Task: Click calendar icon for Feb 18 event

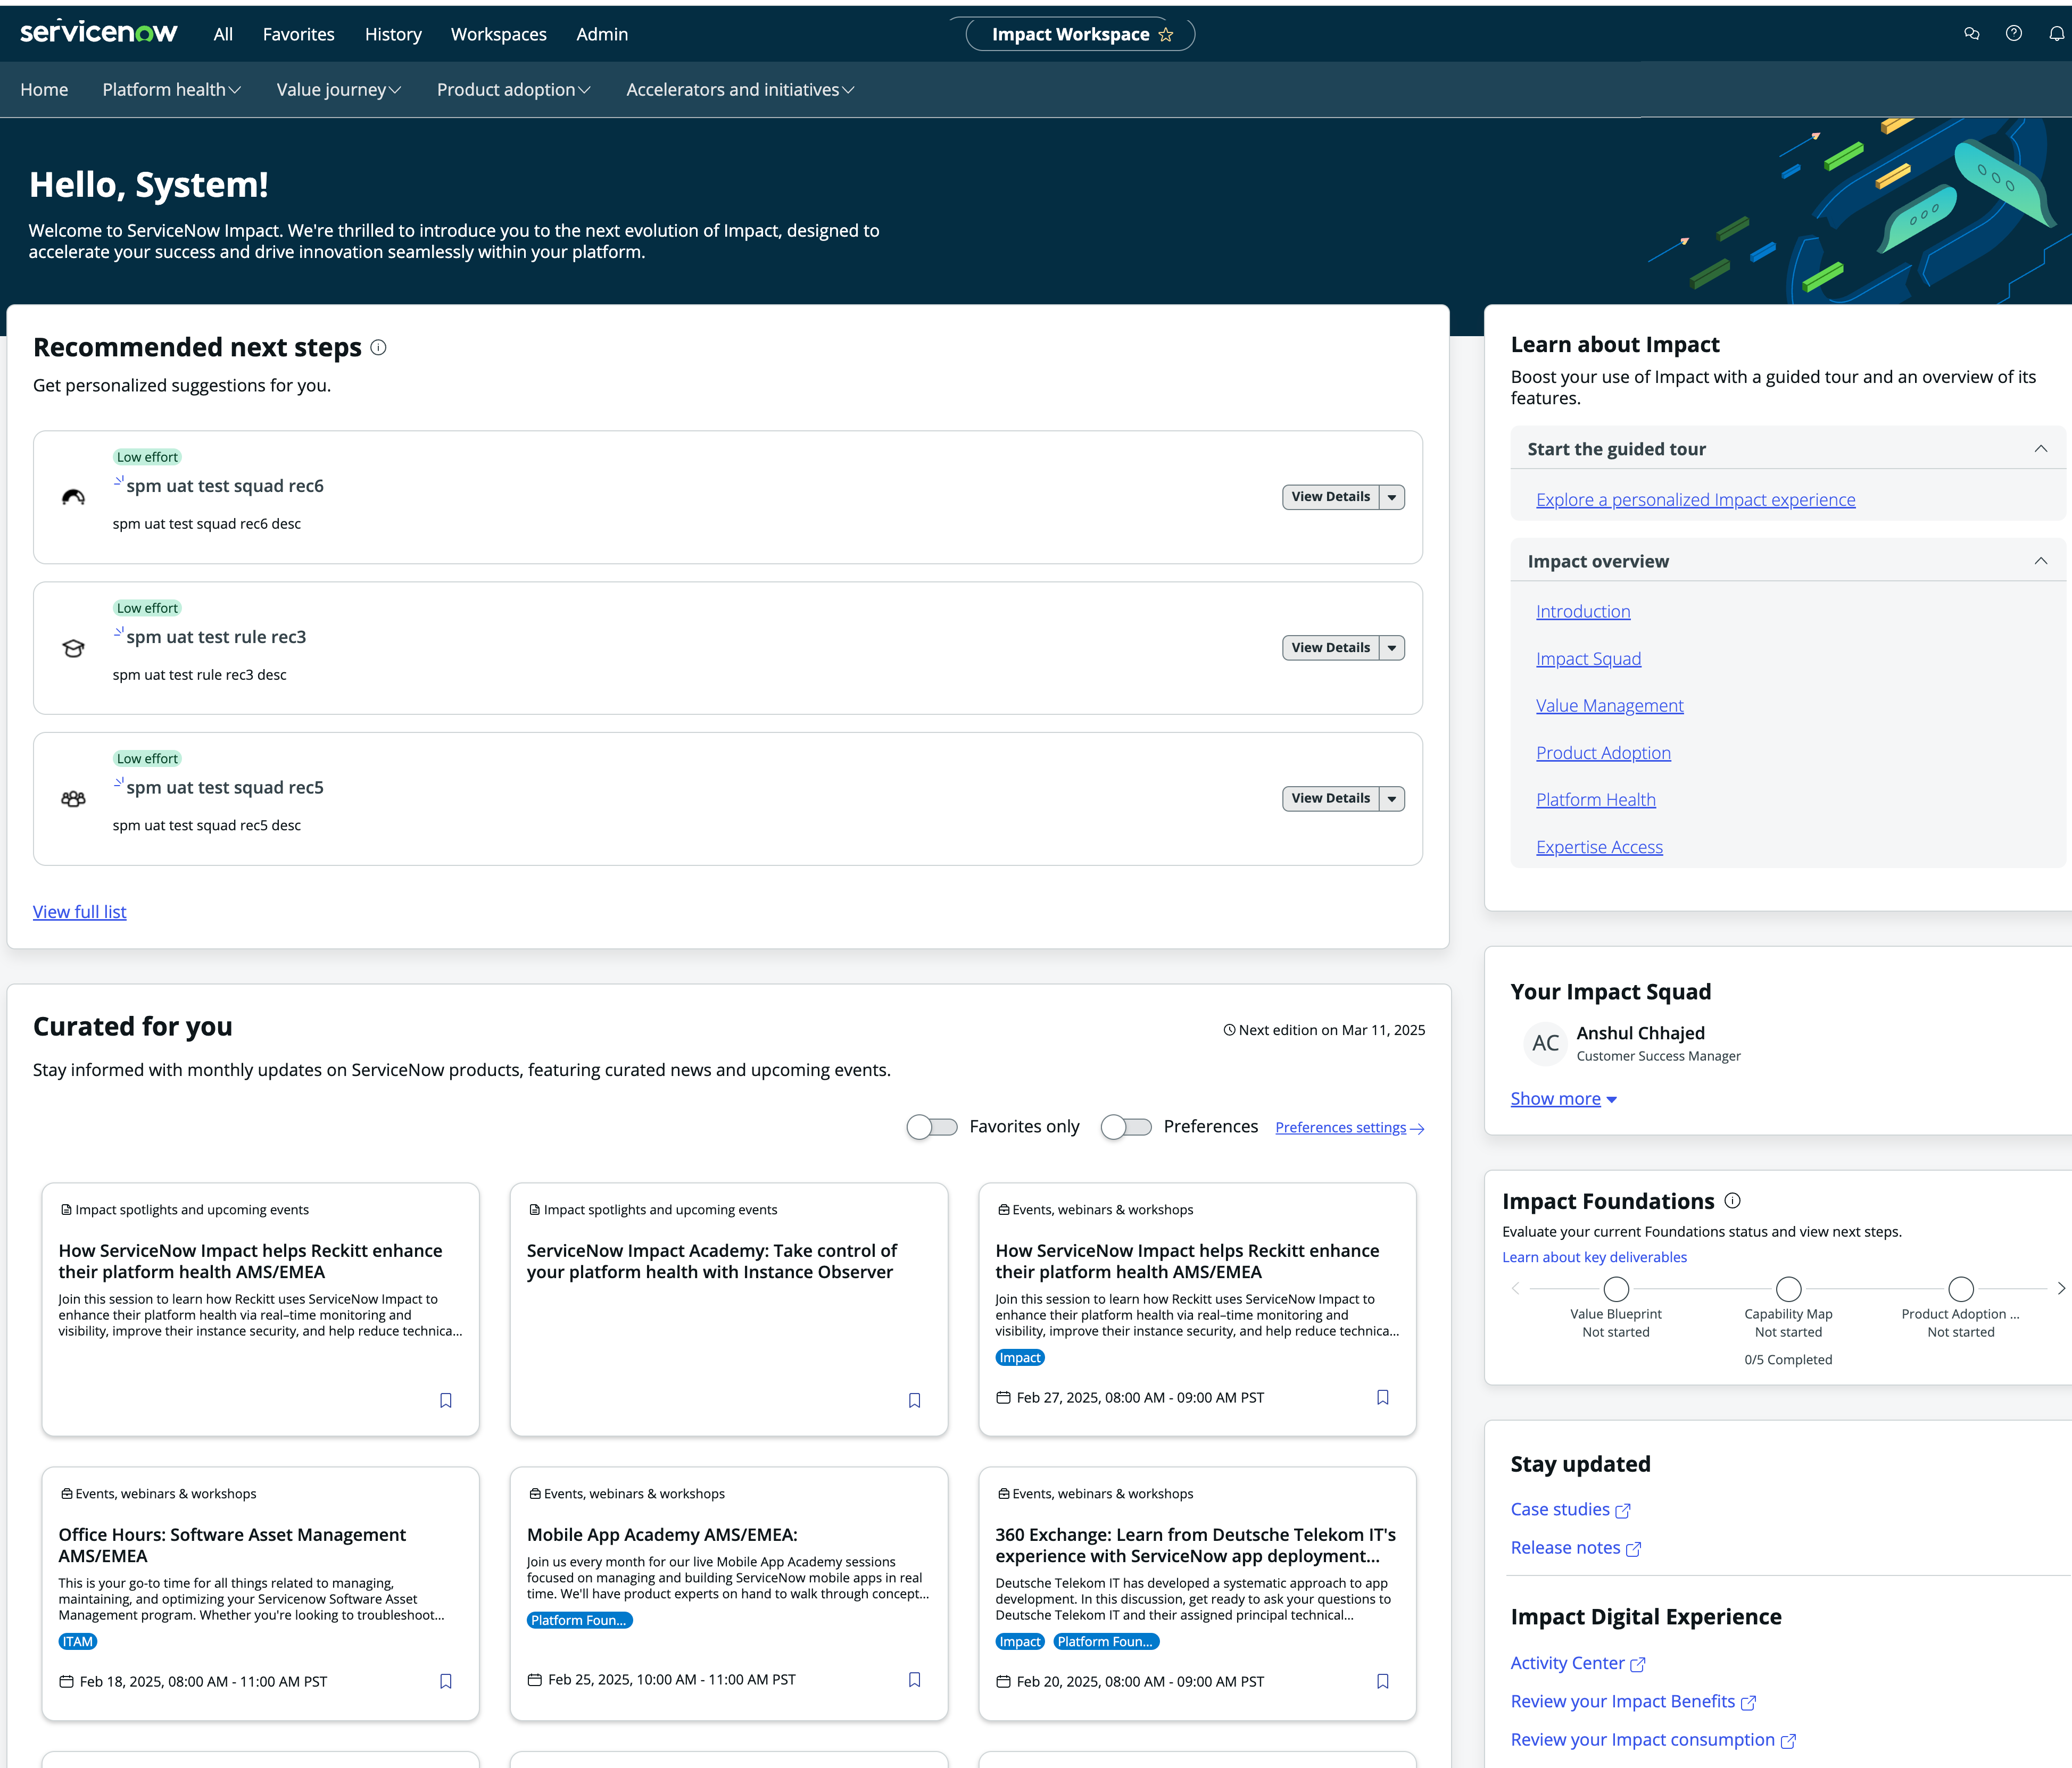Action: pos(66,1681)
